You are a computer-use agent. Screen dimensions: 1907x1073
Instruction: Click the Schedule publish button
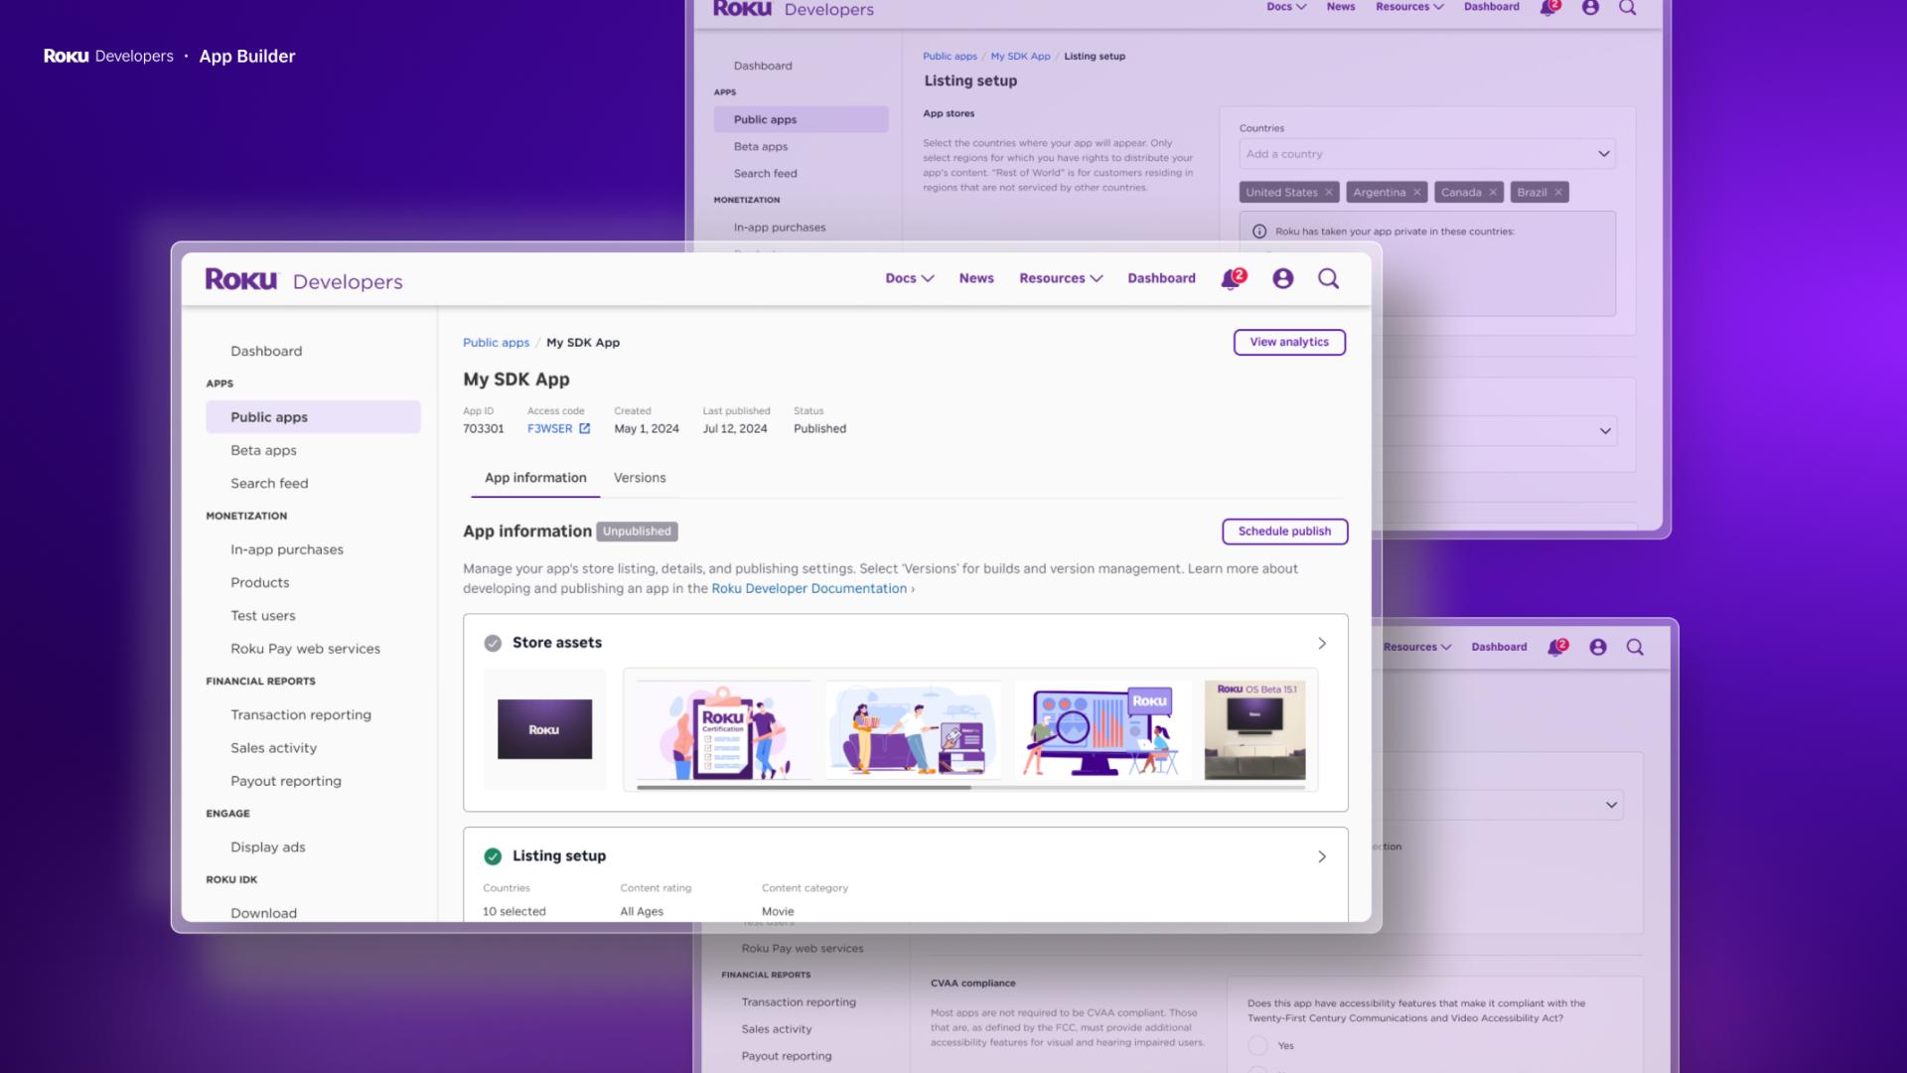[1283, 532]
